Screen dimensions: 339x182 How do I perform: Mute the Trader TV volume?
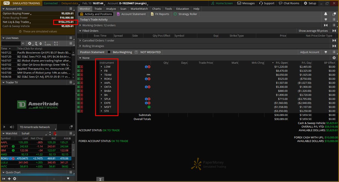click(x=12, y=127)
